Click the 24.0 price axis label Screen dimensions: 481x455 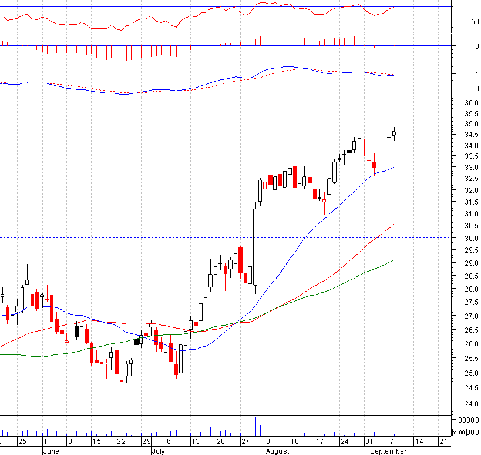click(472, 404)
